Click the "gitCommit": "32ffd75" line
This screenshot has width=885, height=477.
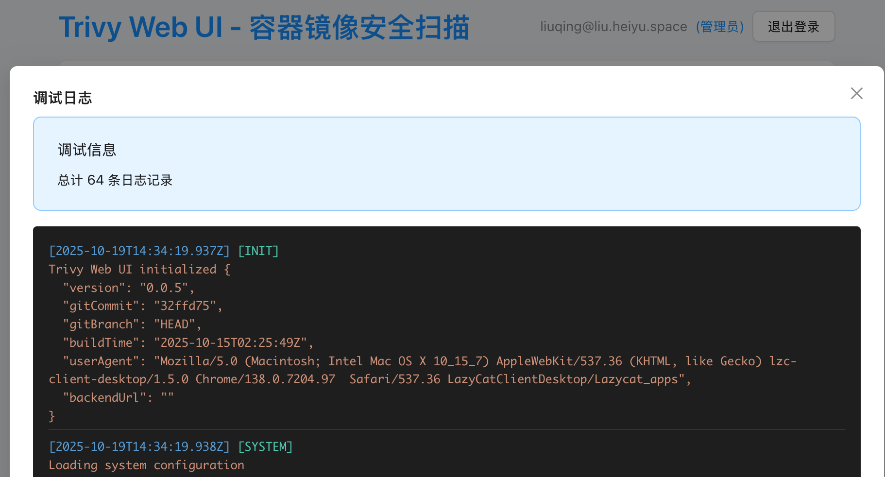143,306
